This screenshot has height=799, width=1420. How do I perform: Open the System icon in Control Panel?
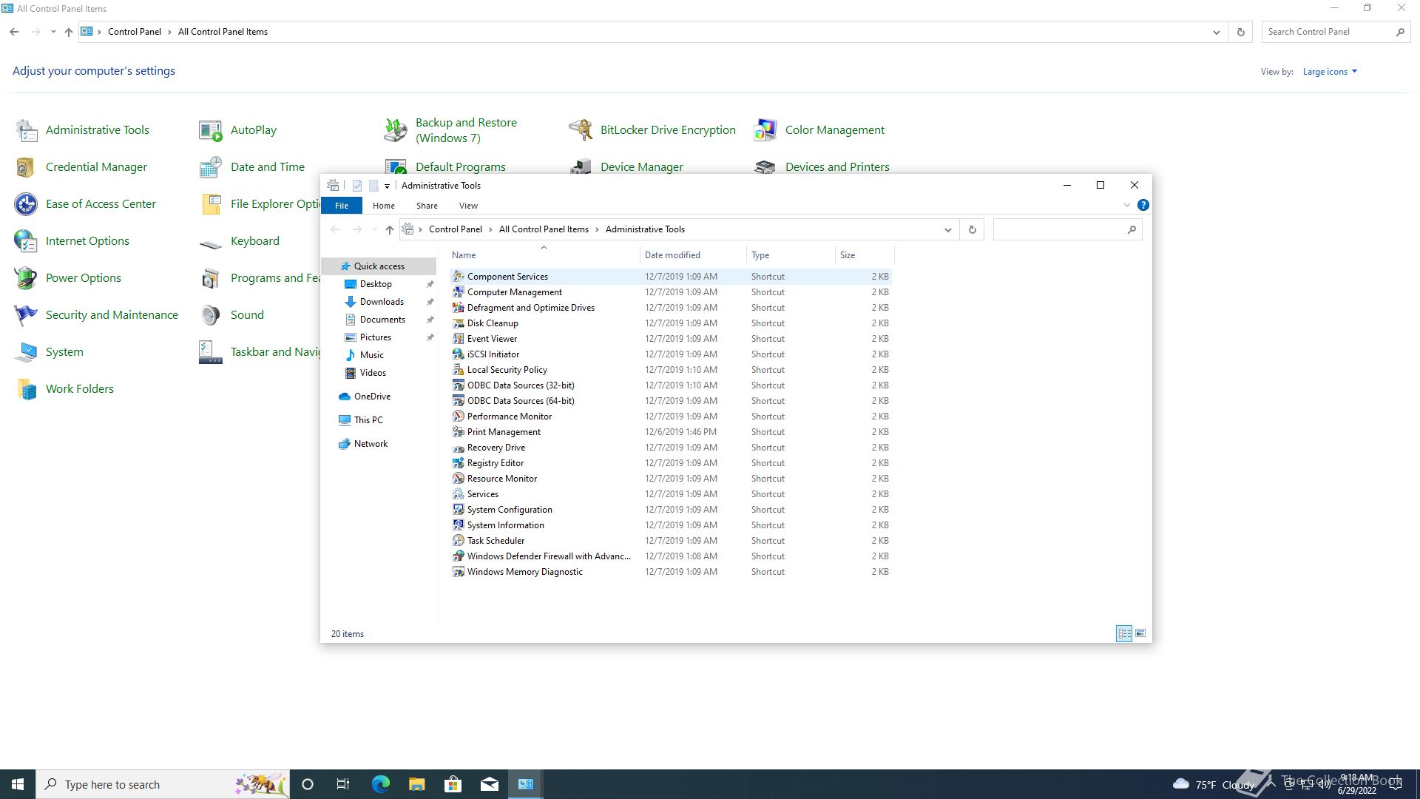[x=27, y=352]
